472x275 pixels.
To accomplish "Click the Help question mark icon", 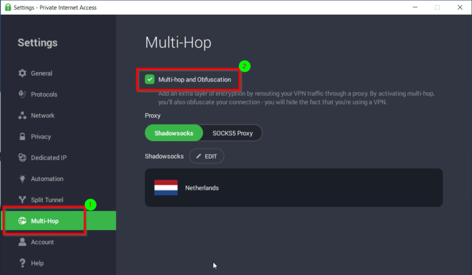I will (x=23, y=263).
